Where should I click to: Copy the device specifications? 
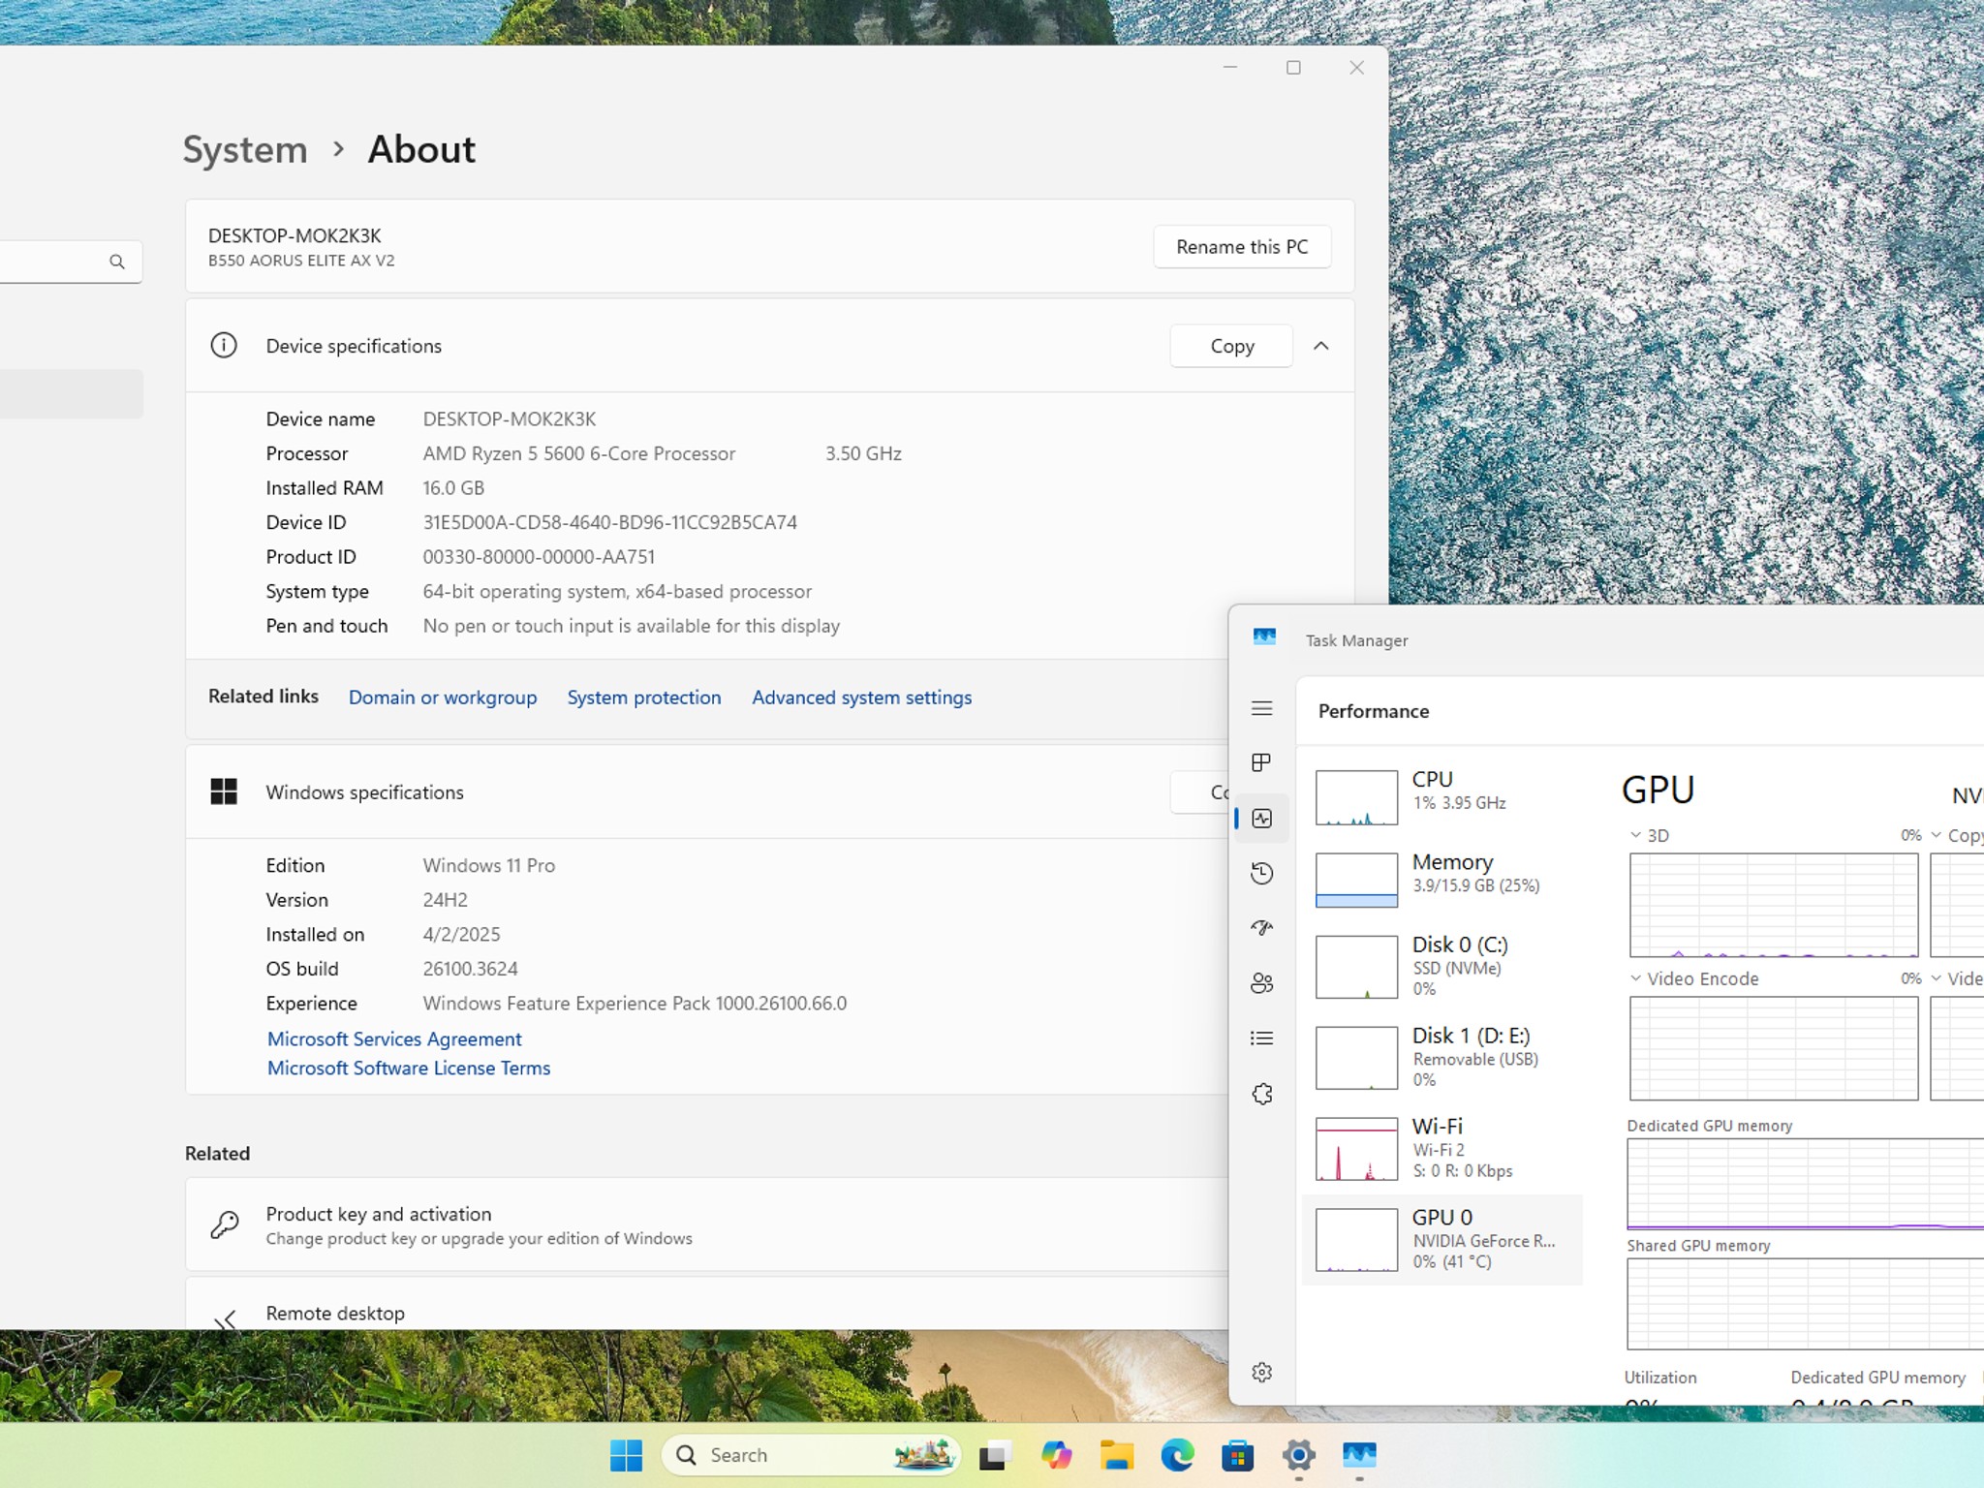pos(1230,346)
